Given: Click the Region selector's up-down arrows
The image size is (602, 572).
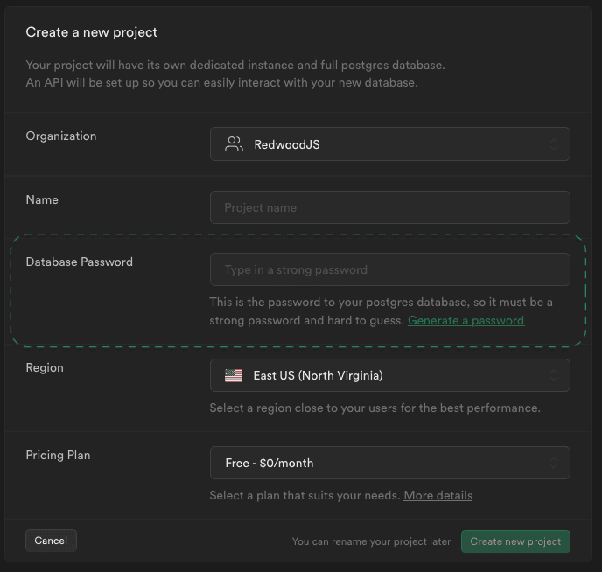Looking at the screenshot, I should (553, 375).
